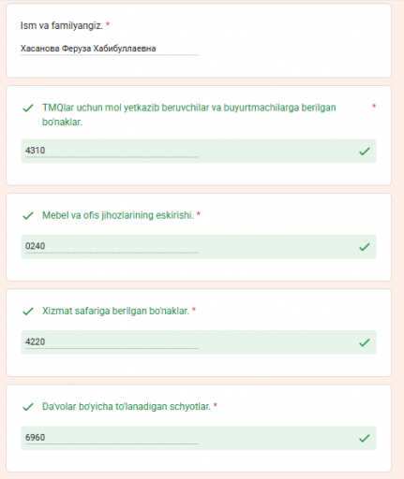This screenshot has height=479, width=404.
Task: Click the red asterisk on the TMQlar question card
Action: tap(374, 107)
